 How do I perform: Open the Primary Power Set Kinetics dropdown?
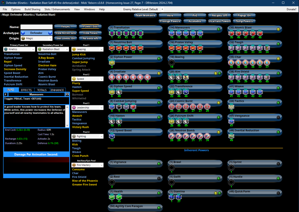click(19, 49)
